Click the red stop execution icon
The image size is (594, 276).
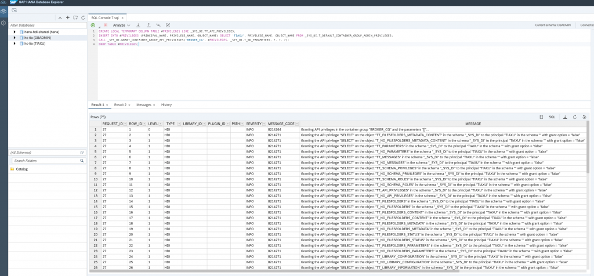pos(106,25)
